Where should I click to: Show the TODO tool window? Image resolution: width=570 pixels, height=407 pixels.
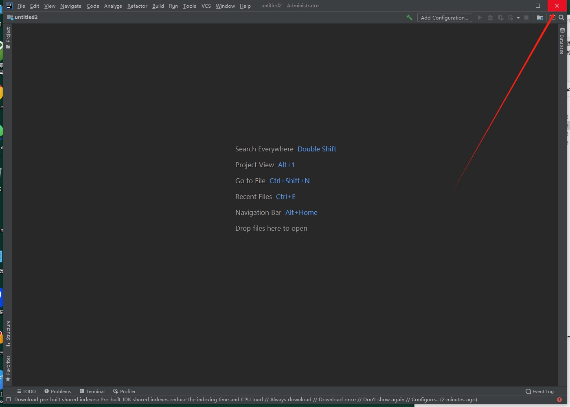[x=26, y=391]
